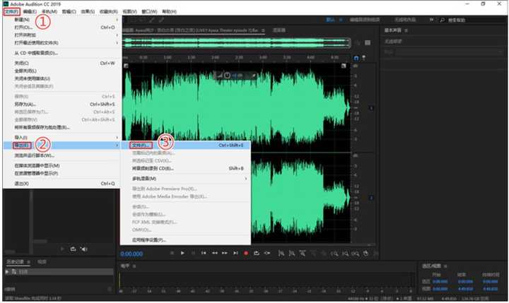The width and height of the screenshot is (509, 303).
Task: Open the 编辑(E) menu in menu bar
Action: pos(30,12)
